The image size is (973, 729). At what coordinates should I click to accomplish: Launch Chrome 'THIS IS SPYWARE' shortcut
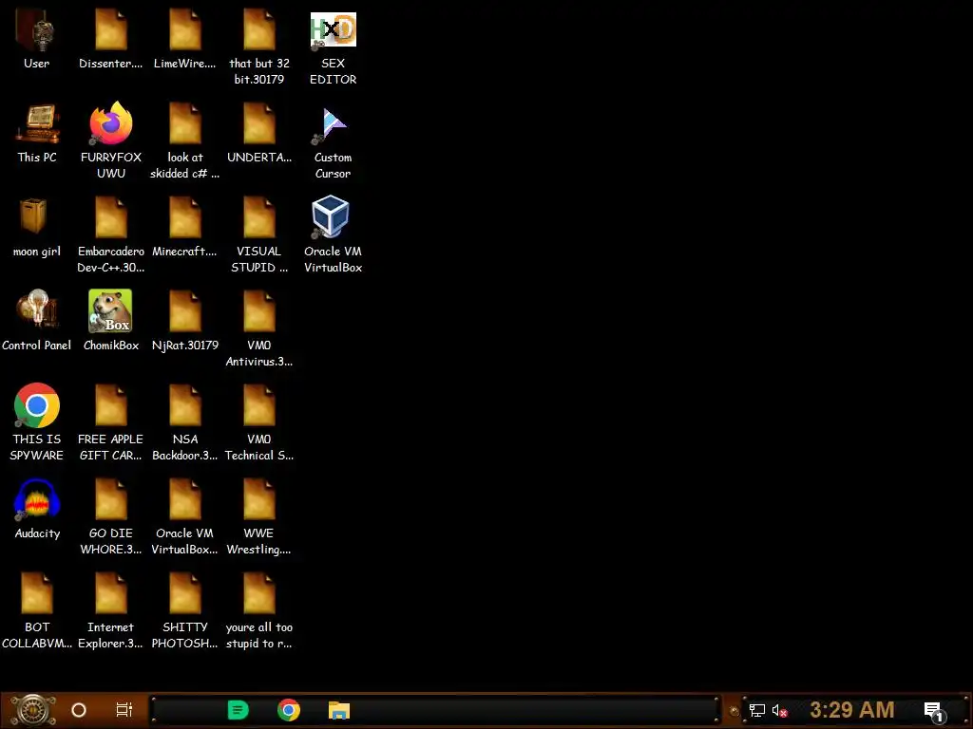click(x=37, y=422)
